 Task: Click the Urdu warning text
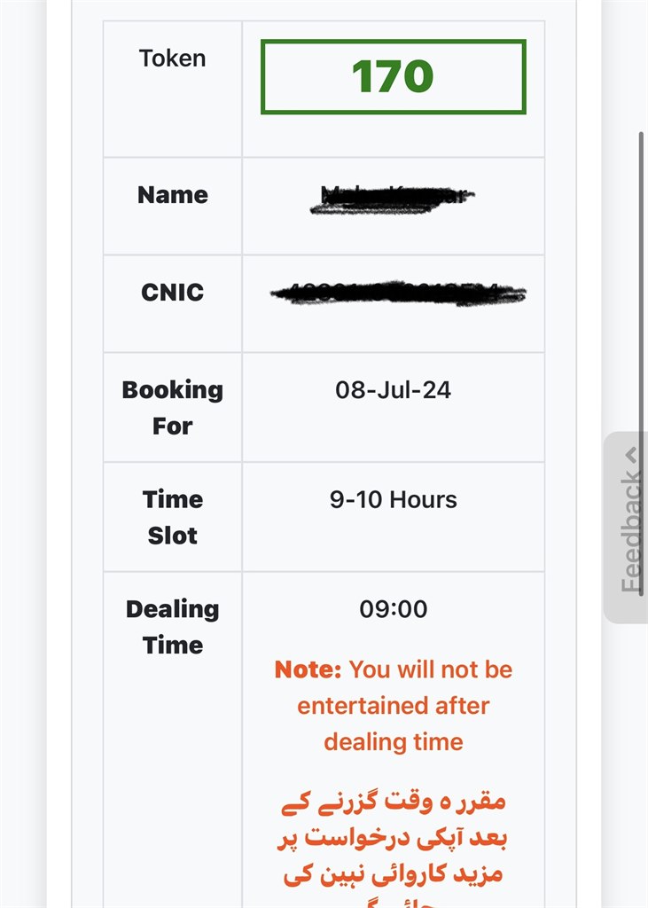tap(394, 838)
